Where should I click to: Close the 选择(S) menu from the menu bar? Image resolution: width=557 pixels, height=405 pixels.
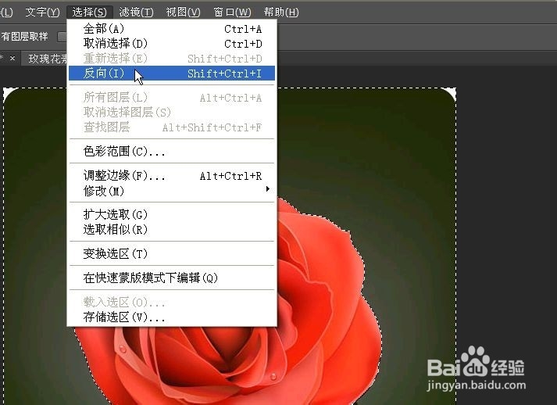(x=90, y=12)
